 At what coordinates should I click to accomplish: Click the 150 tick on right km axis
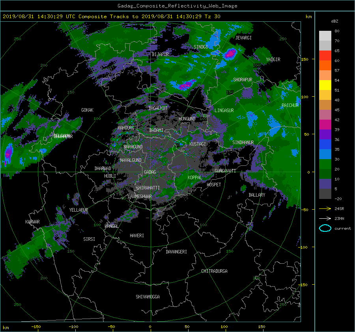305,59
